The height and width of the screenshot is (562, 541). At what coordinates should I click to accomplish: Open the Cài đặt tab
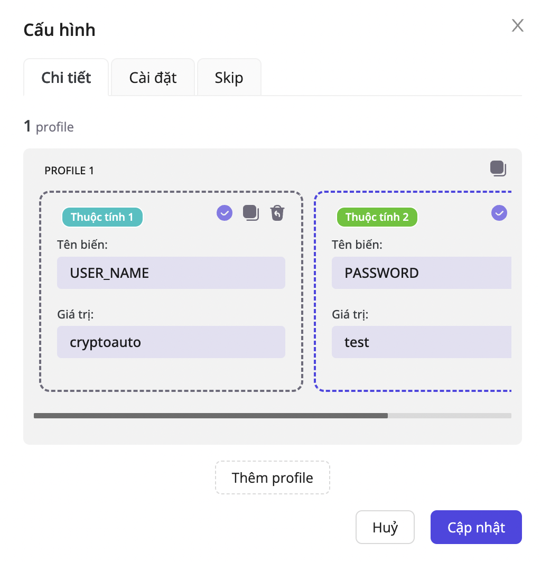point(153,78)
